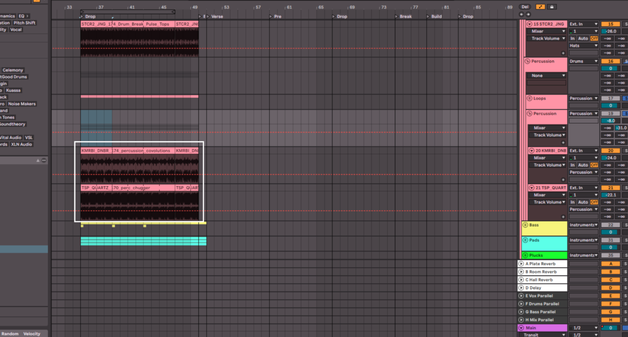
Task: Select the Pitch Shift browser tag
Action: 25,23
